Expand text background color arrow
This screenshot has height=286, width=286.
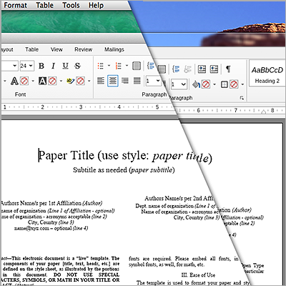[61, 81]
